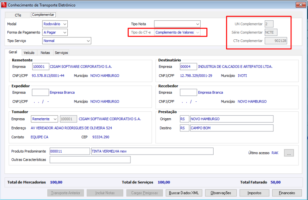308x200 pixels.
Task: Close the Conhecimento de Transporte Eletrônico window
Action: pyautogui.click(x=301, y=5)
